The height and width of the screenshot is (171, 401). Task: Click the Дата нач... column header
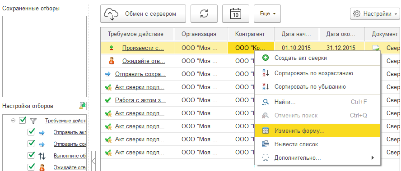point(297,34)
